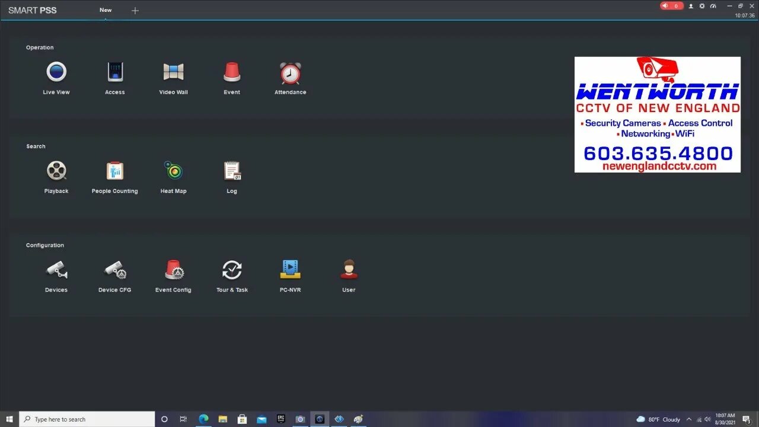Open the Windows Start menu
Image resolution: width=759 pixels, height=427 pixels.
[9, 419]
